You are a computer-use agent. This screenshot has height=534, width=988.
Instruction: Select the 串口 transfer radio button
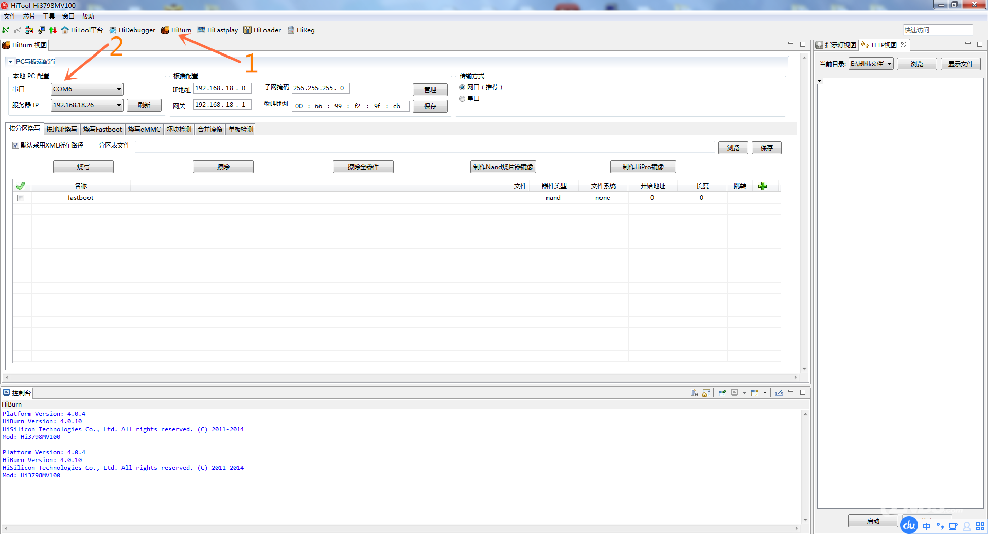pos(462,99)
